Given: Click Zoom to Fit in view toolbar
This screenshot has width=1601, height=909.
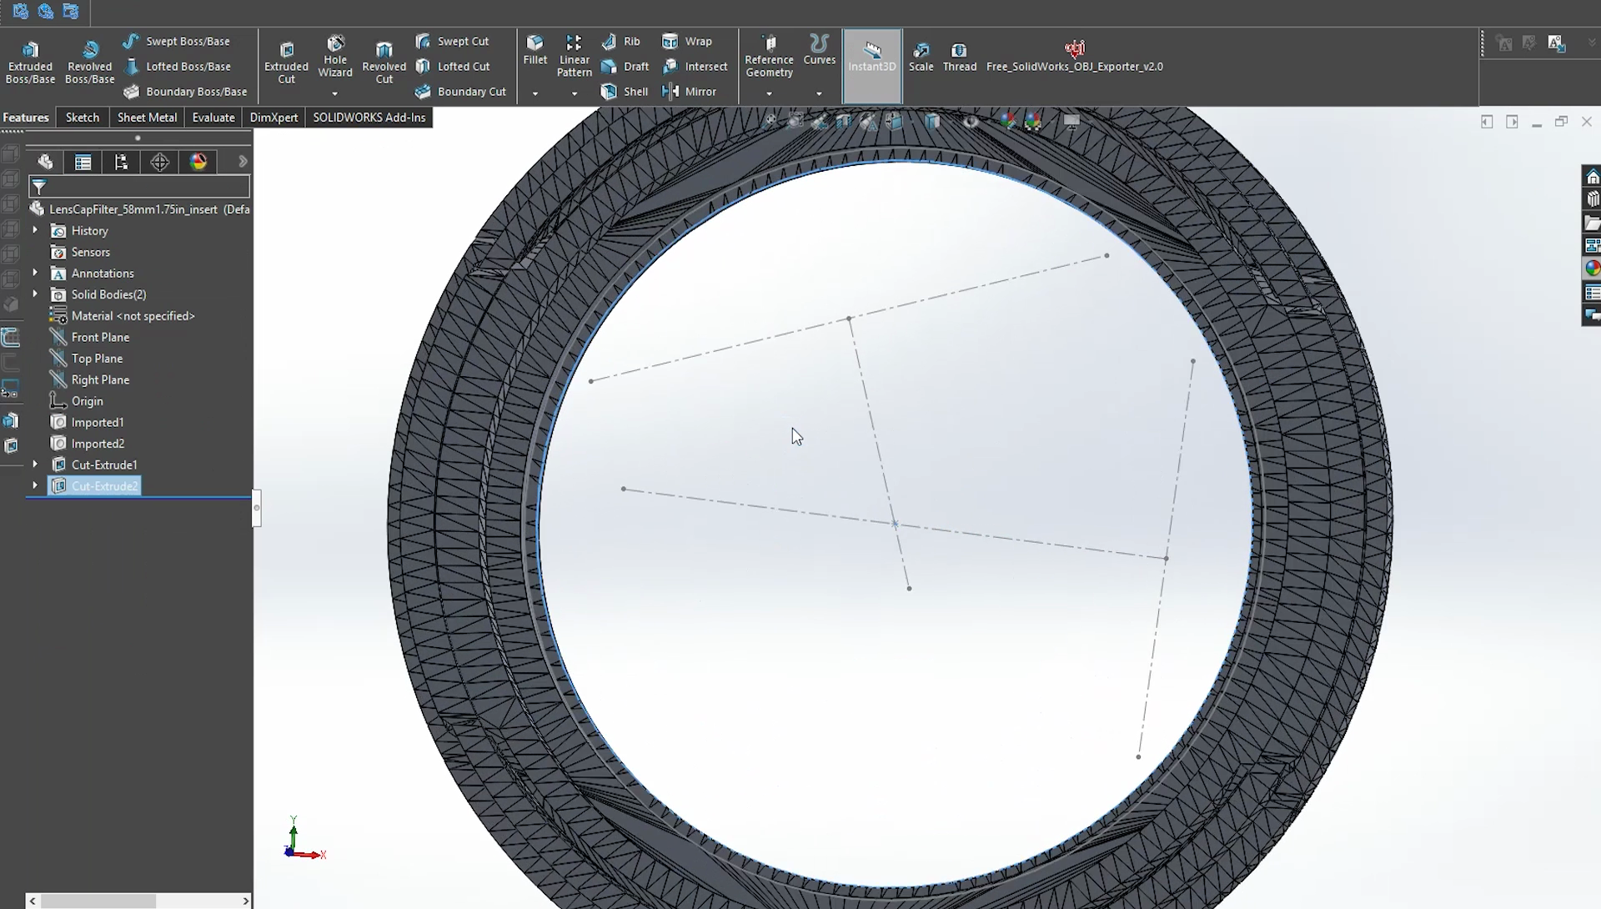Looking at the screenshot, I should click(x=770, y=122).
